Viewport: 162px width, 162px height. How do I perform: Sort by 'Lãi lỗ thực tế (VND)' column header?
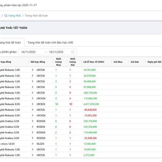[x=94, y=62]
